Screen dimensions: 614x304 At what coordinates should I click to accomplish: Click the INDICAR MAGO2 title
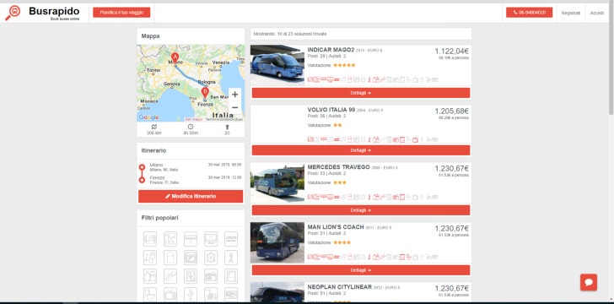coord(331,50)
